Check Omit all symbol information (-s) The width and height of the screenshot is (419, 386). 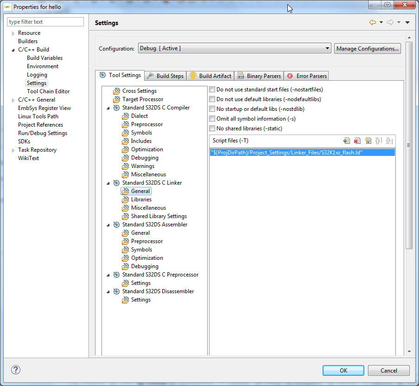(212, 118)
